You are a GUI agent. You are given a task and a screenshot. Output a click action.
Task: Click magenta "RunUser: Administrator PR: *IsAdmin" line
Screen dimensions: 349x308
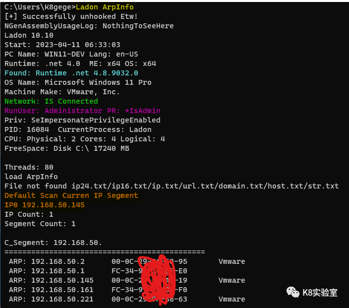82,111
